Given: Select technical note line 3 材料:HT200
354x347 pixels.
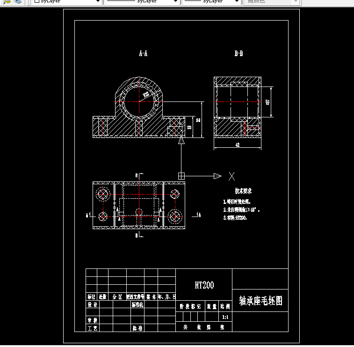Looking at the screenshot, I should click(x=235, y=217).
